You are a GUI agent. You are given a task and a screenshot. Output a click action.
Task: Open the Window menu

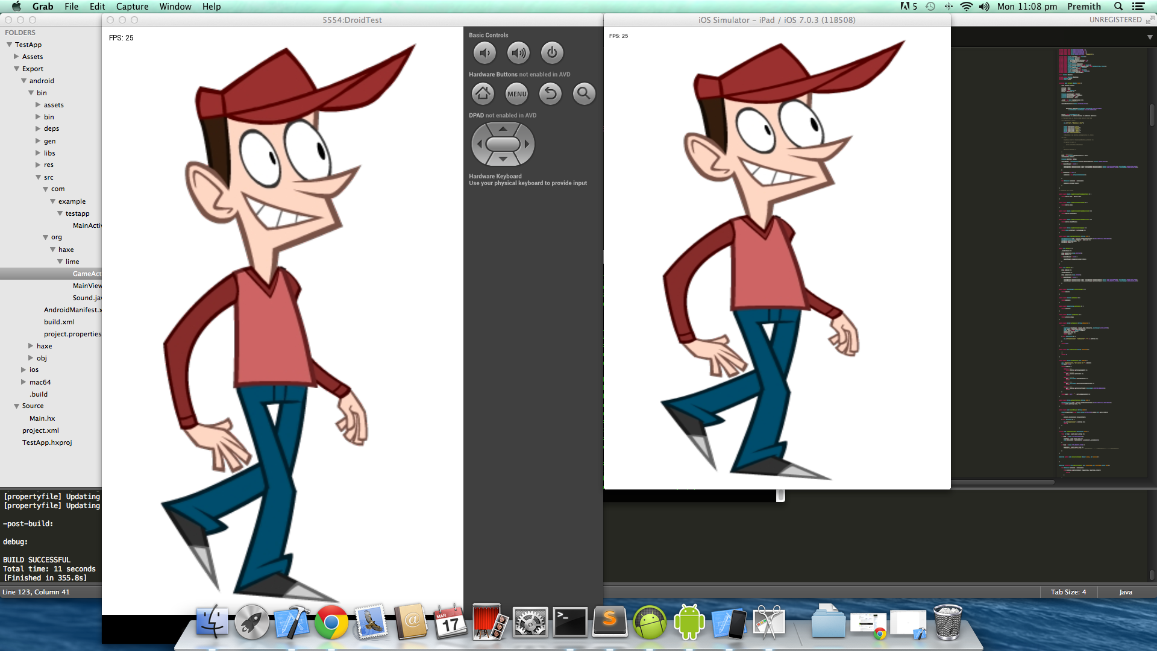click(x=175, y=7)
